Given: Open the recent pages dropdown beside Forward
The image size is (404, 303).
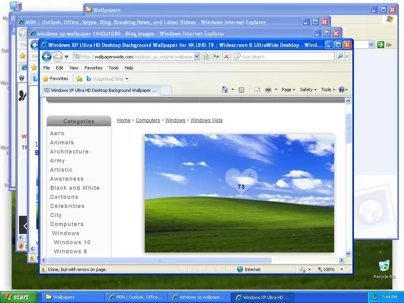Looking at the screenshot, I should [66, 57].
